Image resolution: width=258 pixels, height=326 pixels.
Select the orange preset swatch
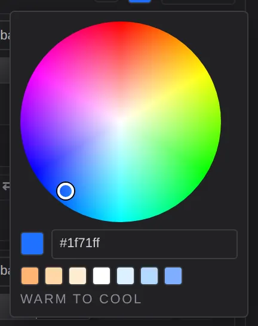point(30,276)
